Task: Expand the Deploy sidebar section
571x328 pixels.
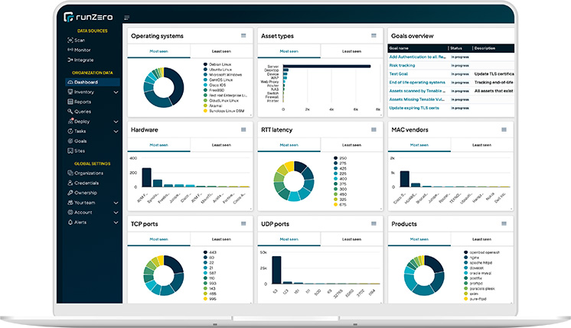Action: pyautogui.click(x=116, y=122)
